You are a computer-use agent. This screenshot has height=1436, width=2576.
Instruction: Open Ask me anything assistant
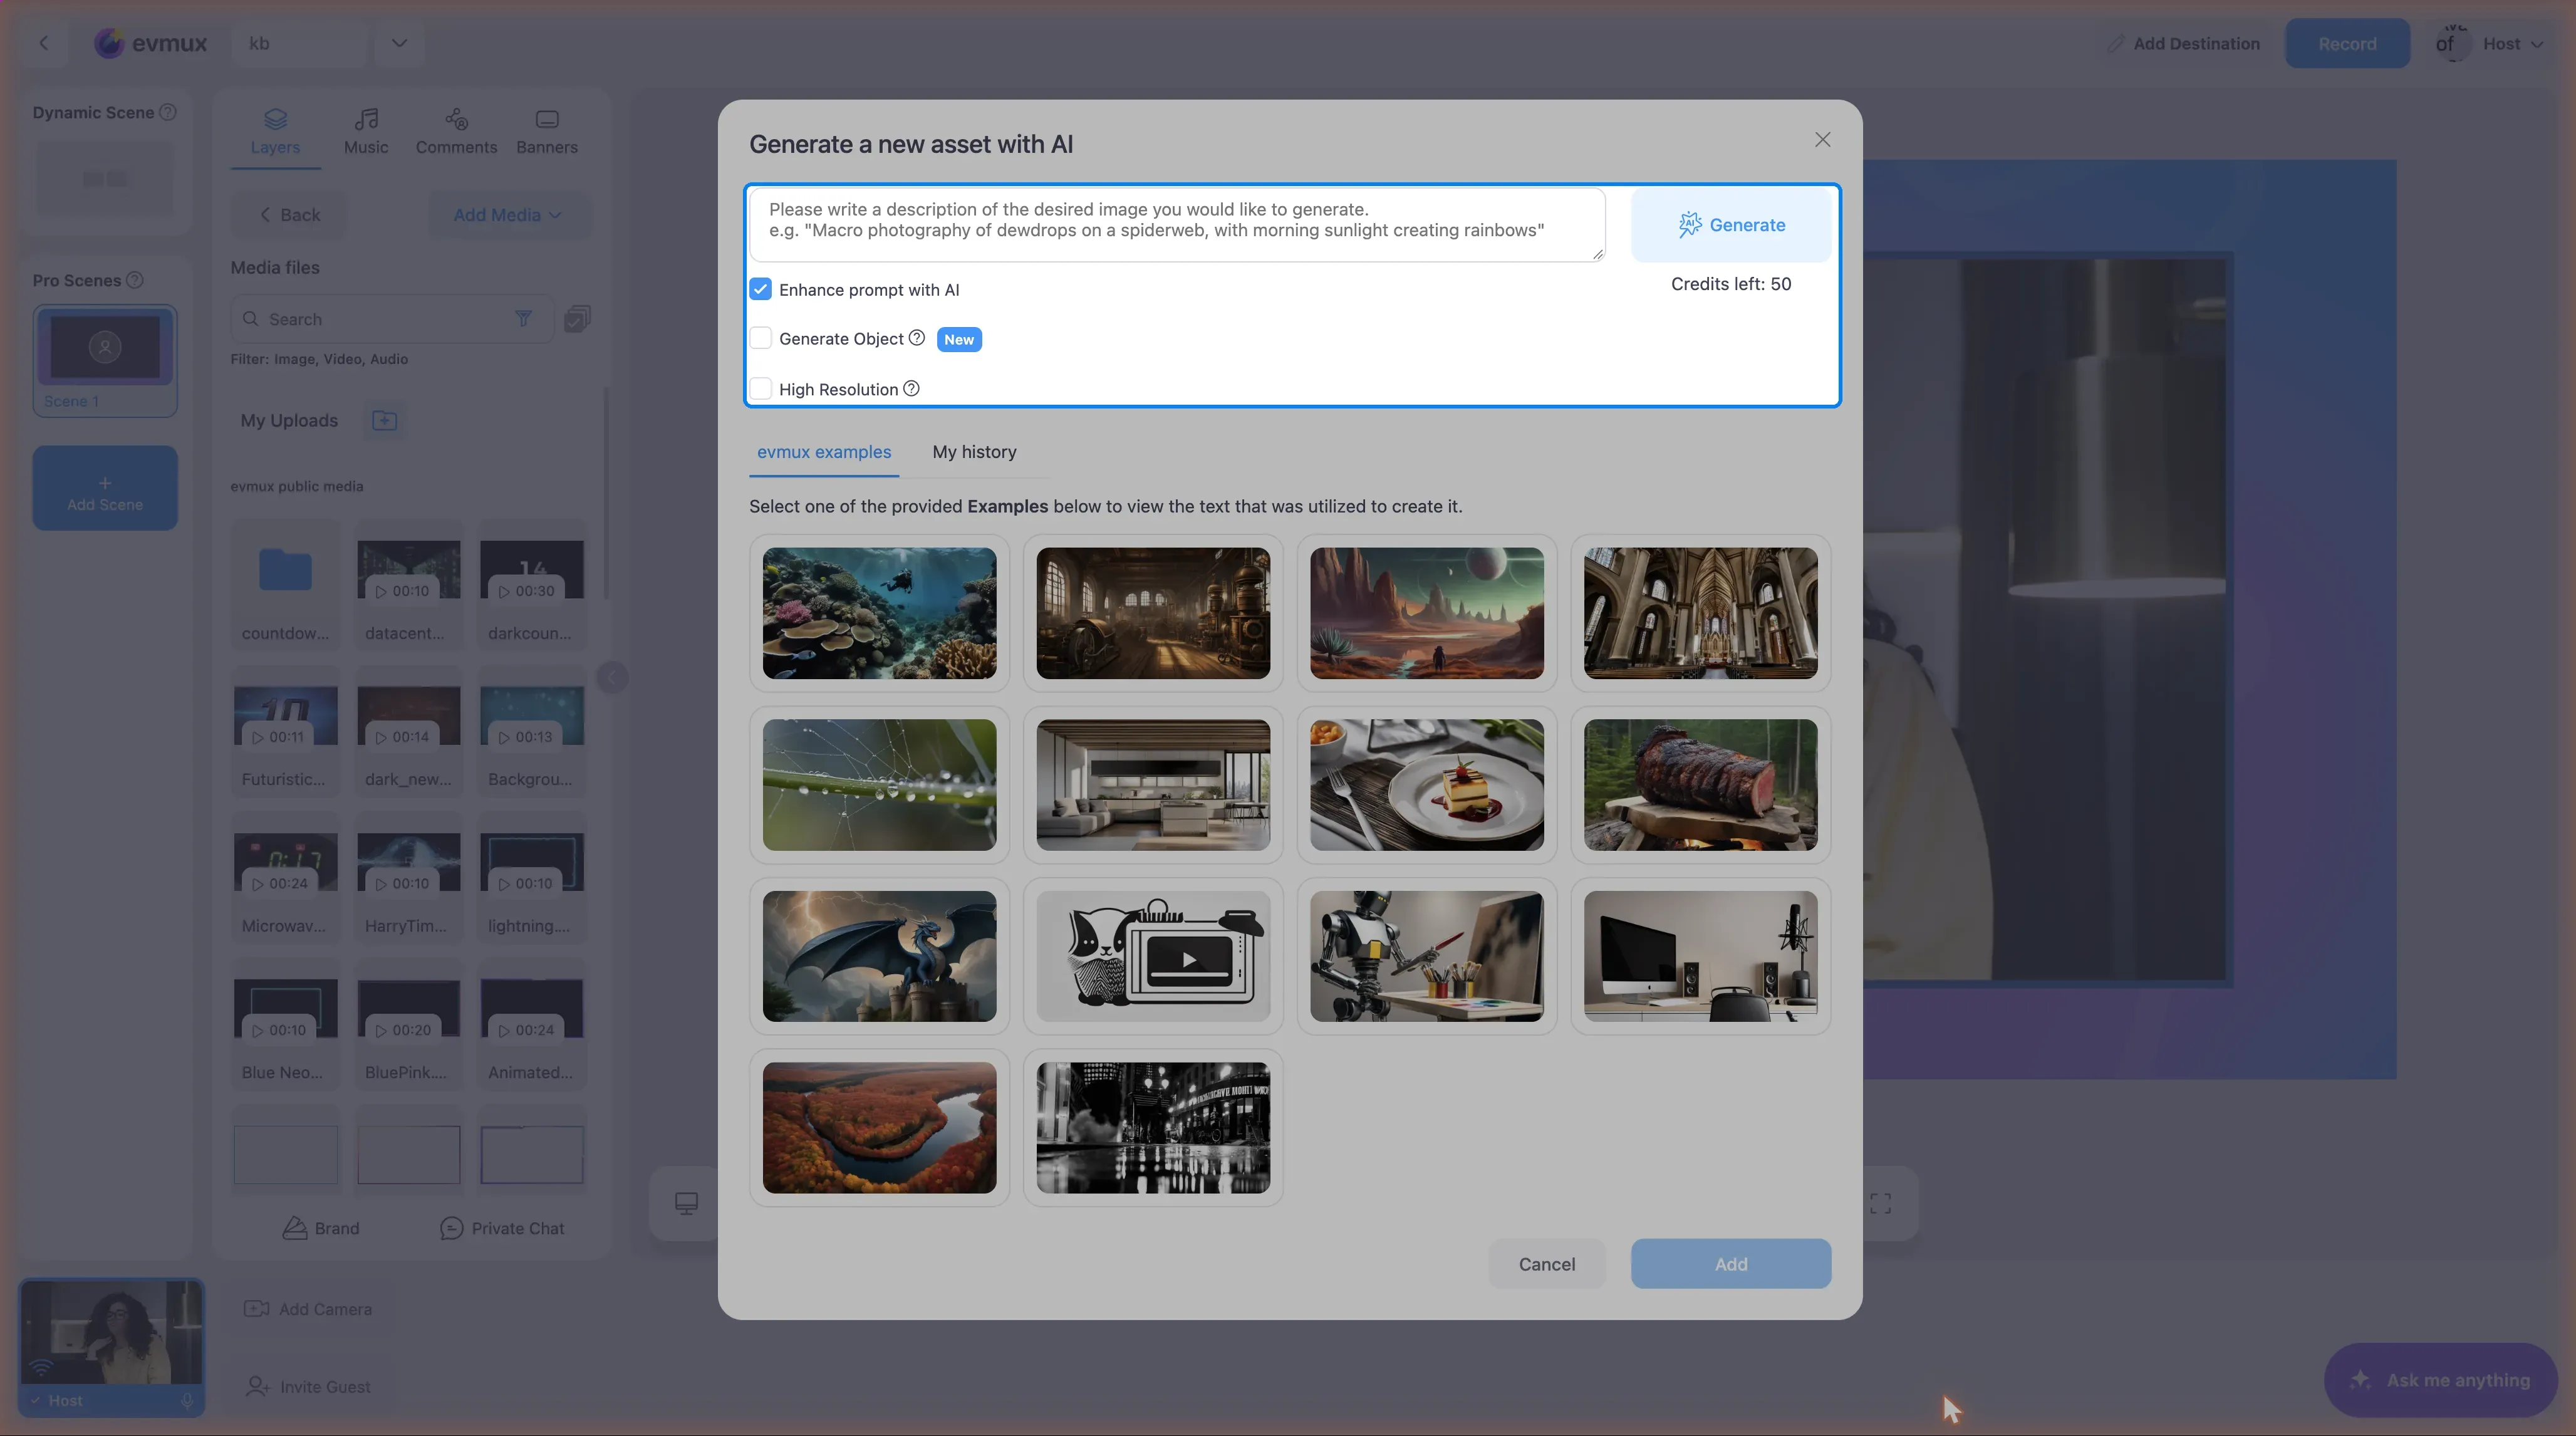coord(2441,1380)
